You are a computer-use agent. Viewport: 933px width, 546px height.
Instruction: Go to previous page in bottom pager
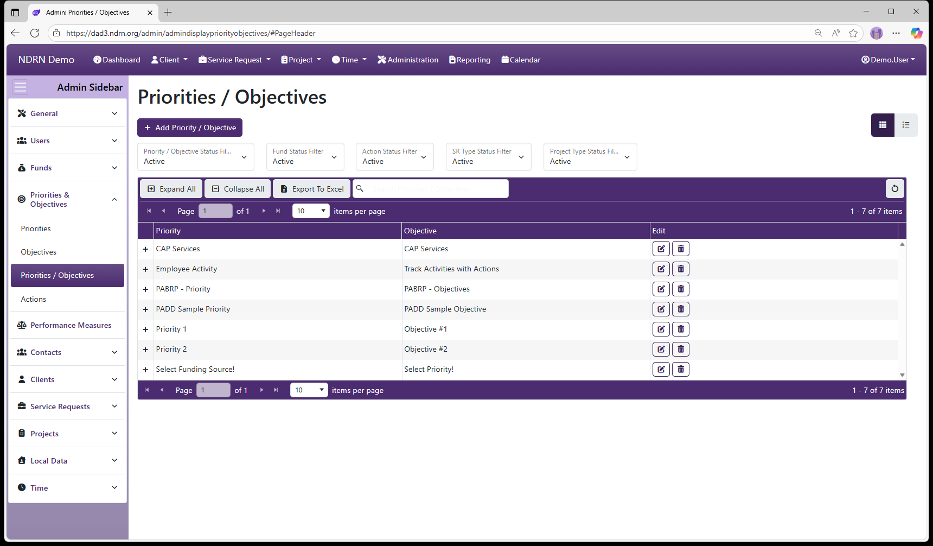coord(162,390)
